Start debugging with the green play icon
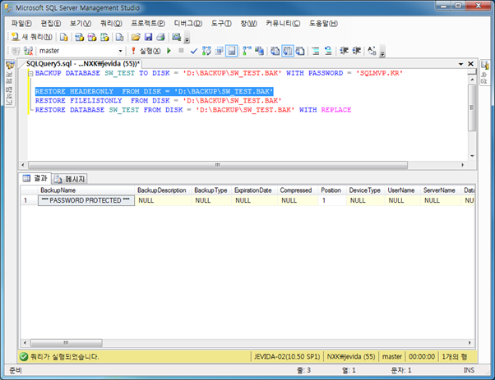 (x=169, y=51)
